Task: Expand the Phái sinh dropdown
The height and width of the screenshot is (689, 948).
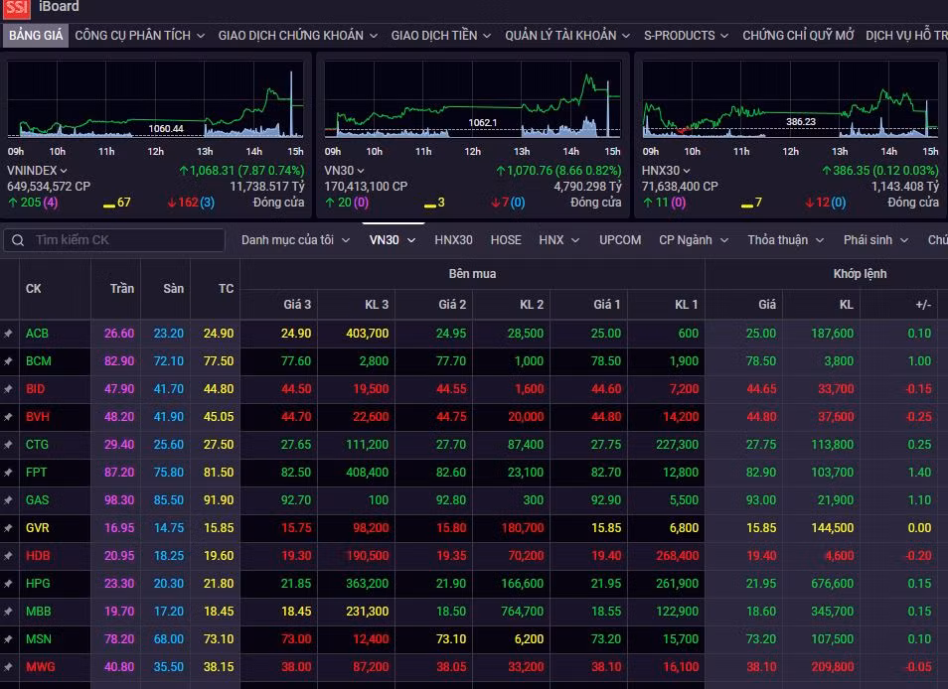Action: click(x=876, y=240)
